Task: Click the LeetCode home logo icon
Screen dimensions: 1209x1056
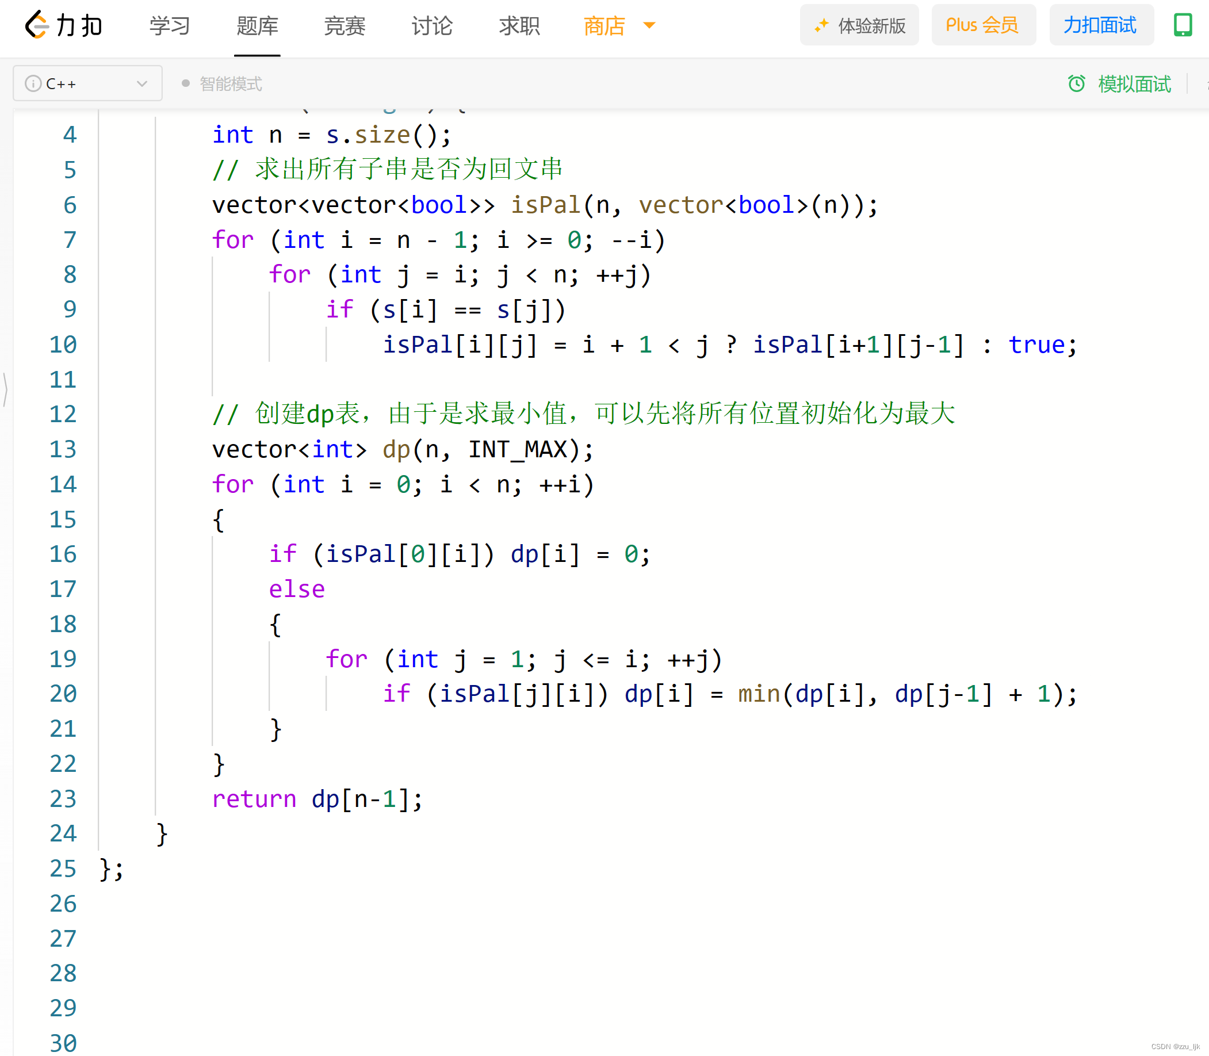Action: [32, 26]
